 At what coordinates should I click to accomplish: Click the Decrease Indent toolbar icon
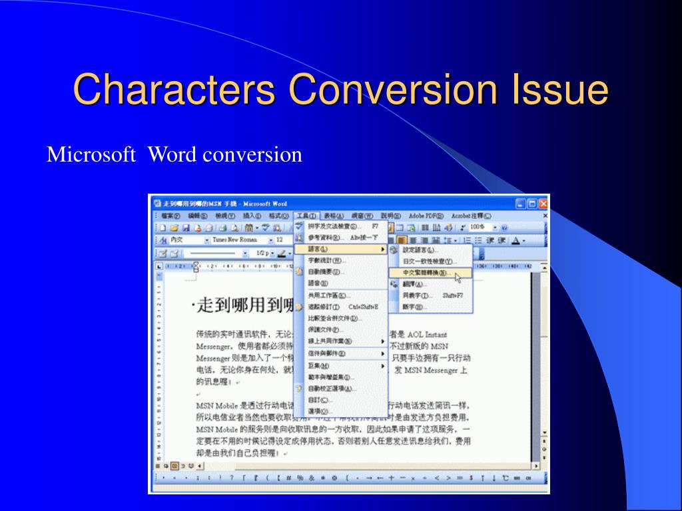click(x=490, y=240)
